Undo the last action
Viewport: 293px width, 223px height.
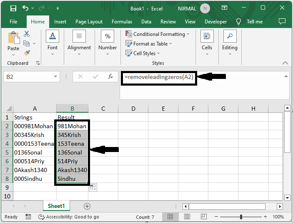click(x=25, y=8)
